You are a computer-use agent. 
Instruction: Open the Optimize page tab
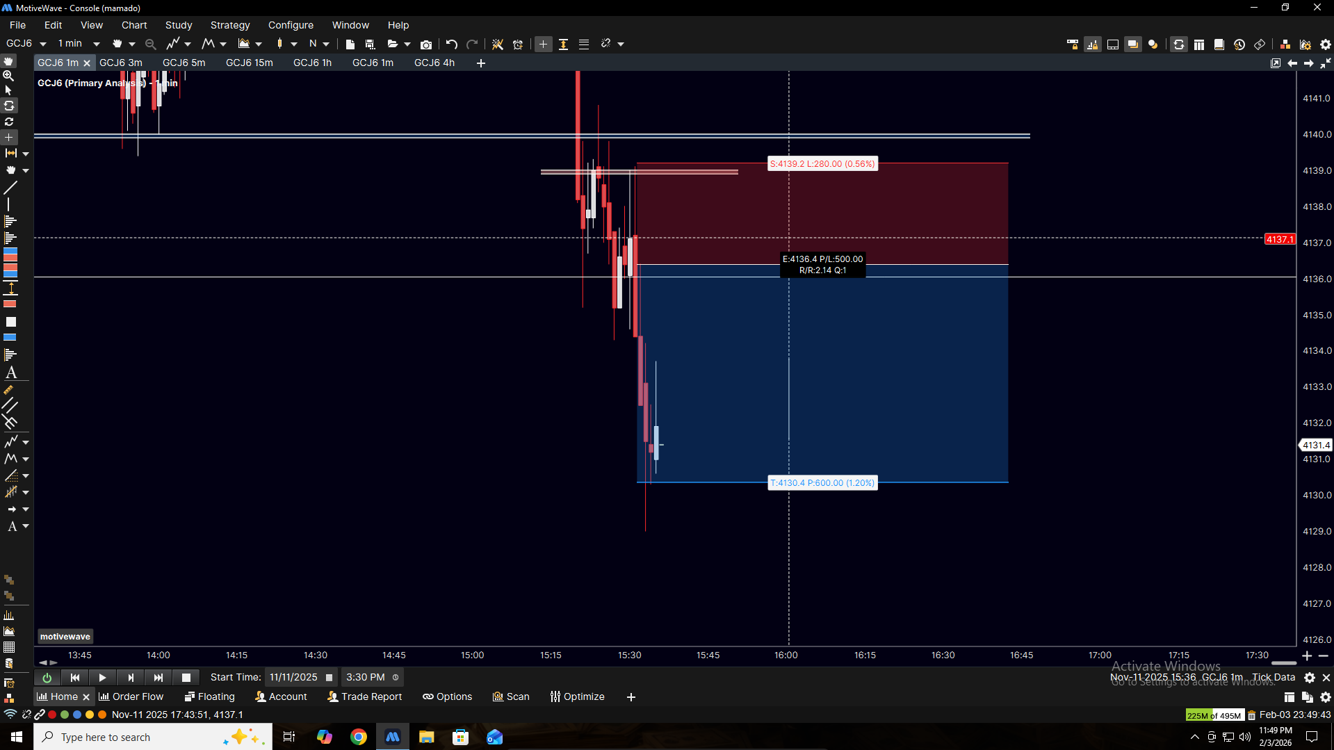pyautogui.click(x=578, y=696)
